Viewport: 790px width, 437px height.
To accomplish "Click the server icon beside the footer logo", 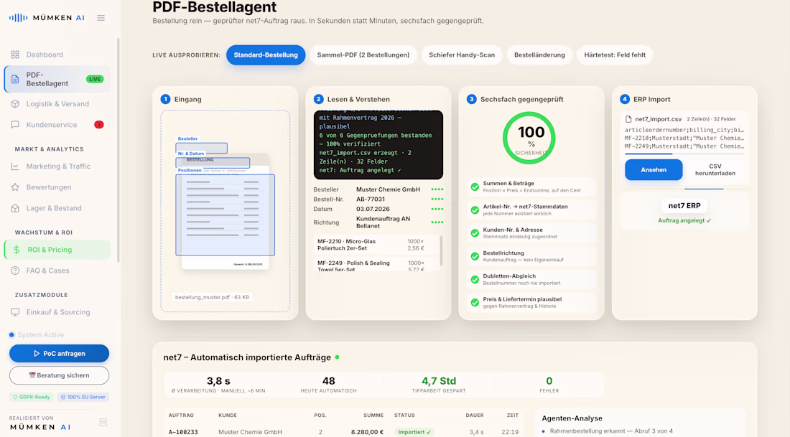I will pos(103,423).
